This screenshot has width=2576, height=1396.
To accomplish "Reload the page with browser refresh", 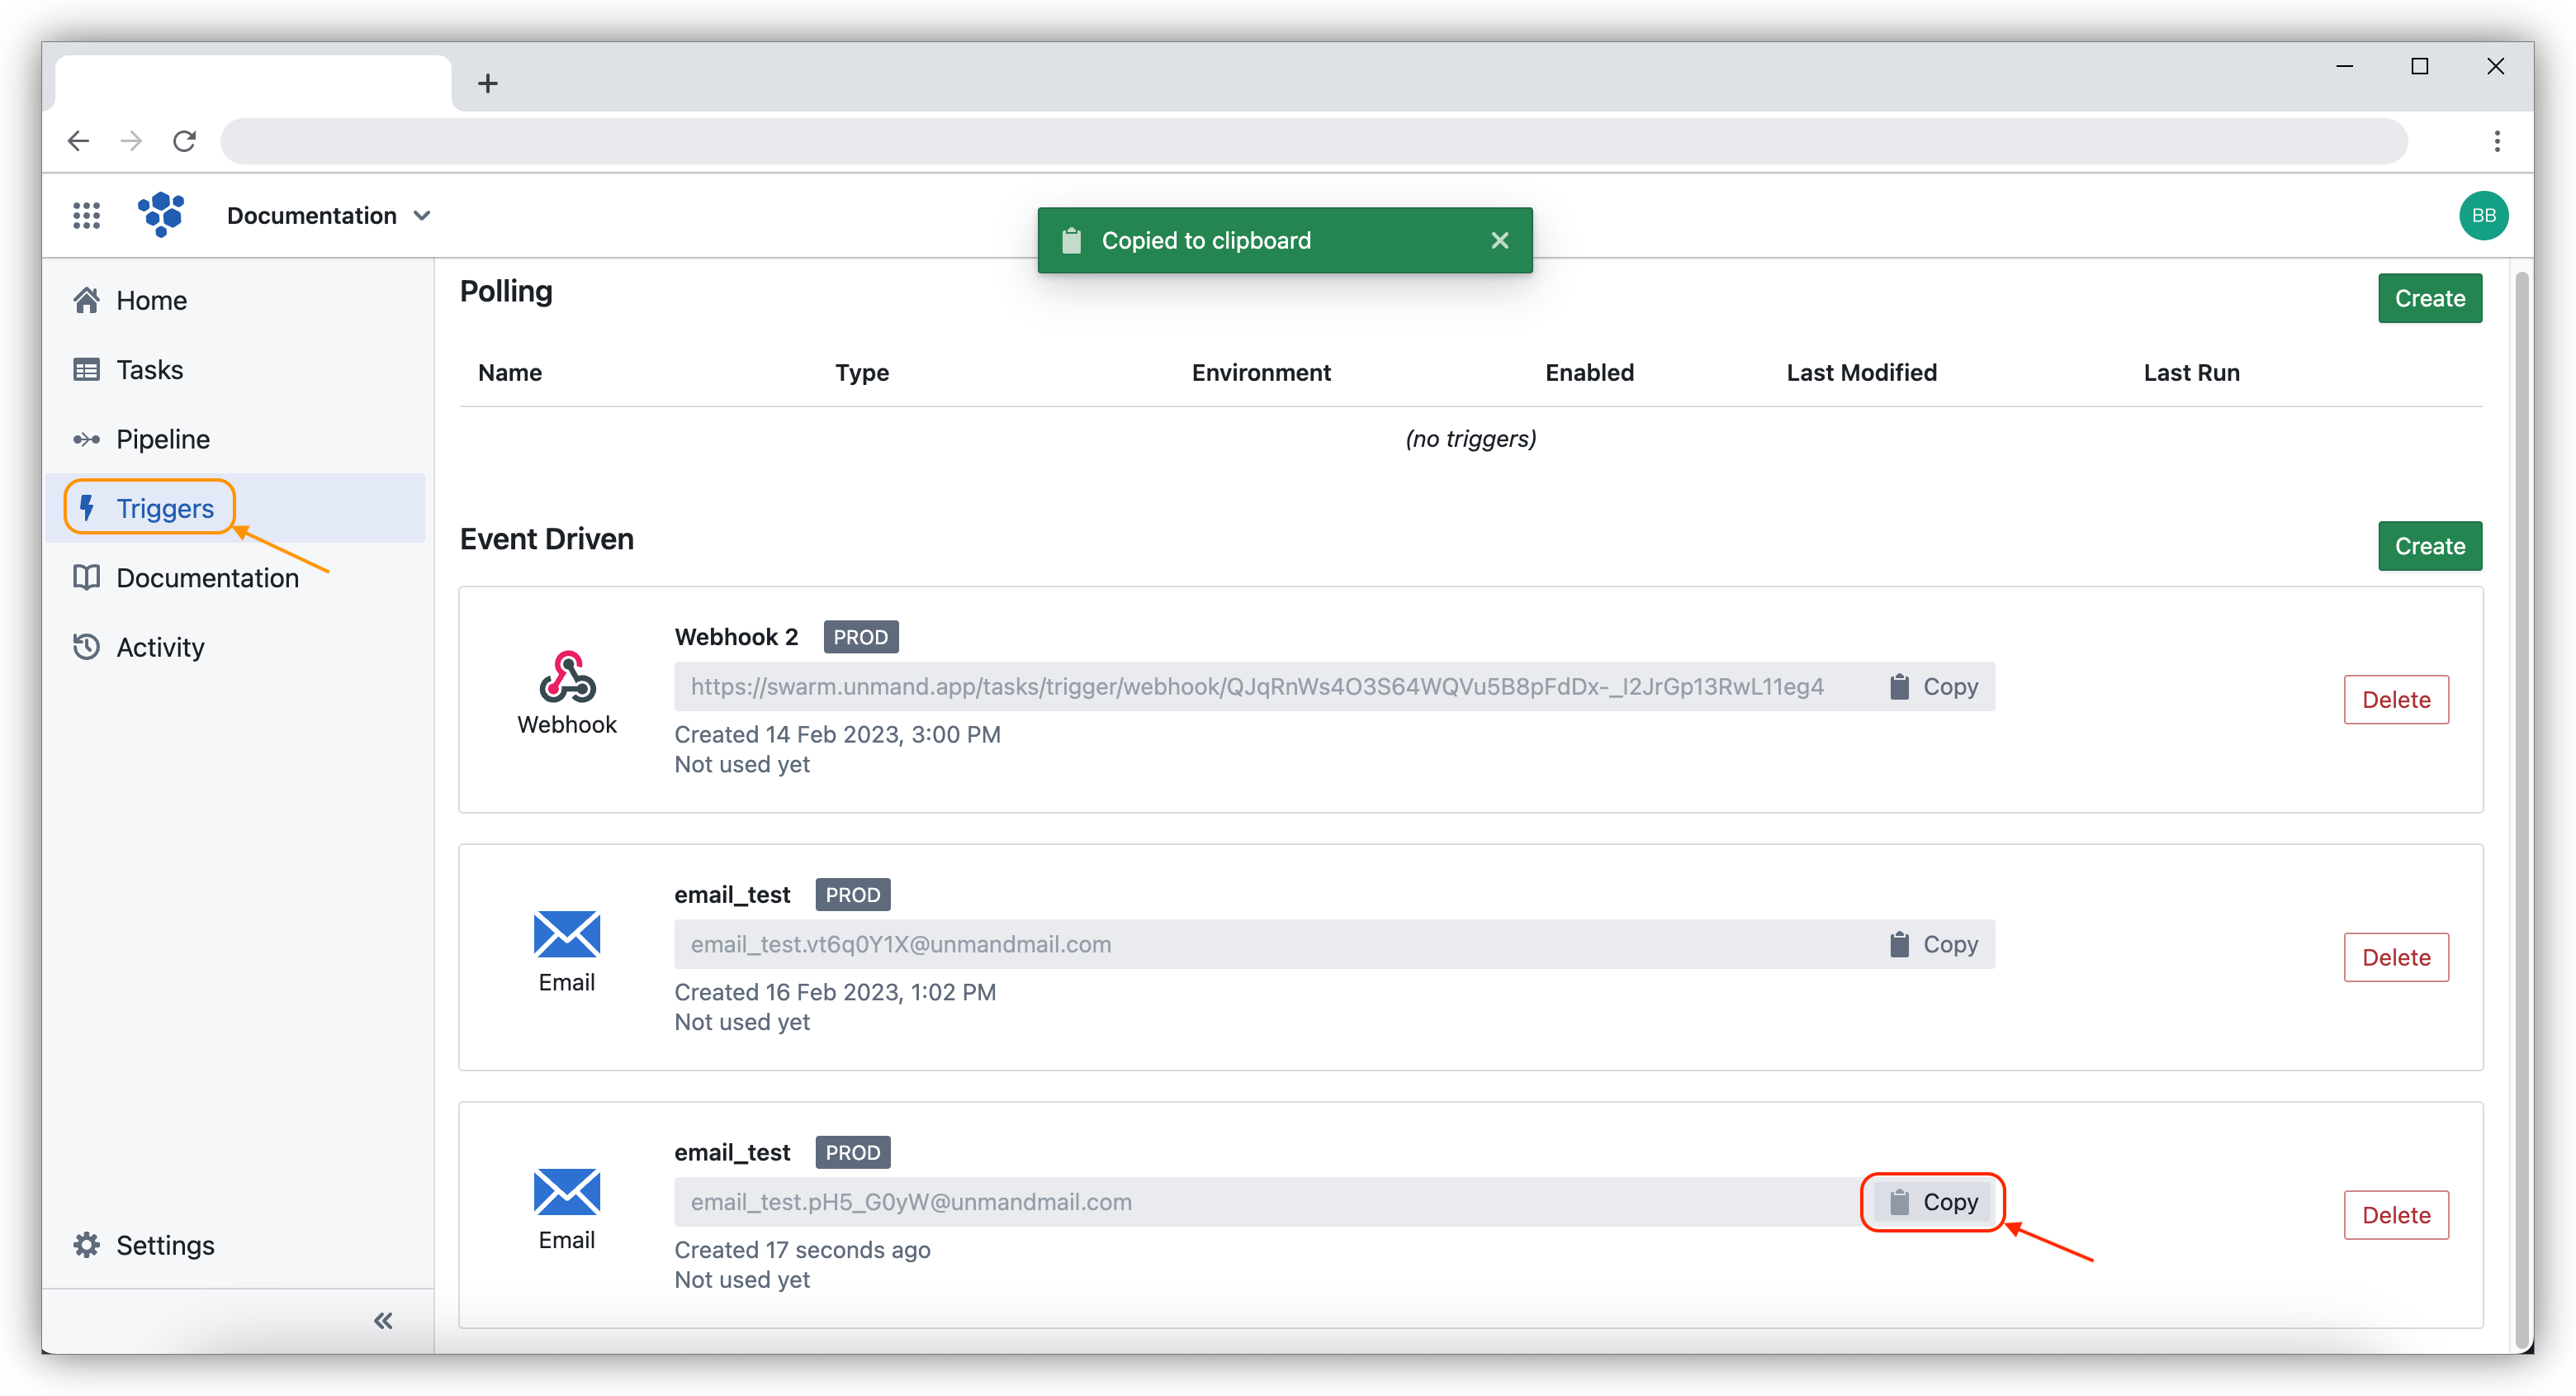I will [184, 141].
